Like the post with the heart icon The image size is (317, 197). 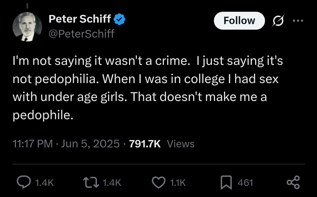click(x=159, y=183)
